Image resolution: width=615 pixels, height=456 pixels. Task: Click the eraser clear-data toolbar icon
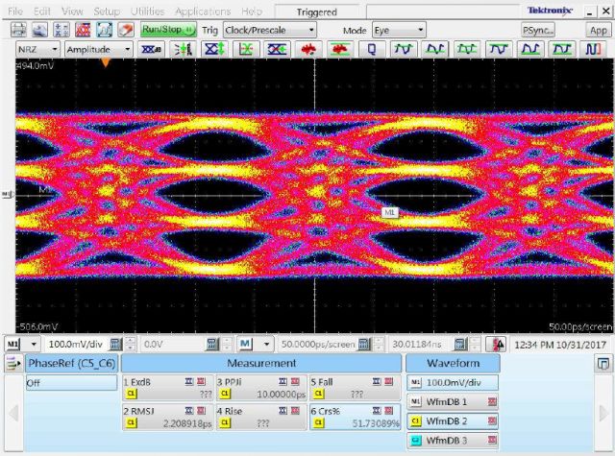pos(124,30)
